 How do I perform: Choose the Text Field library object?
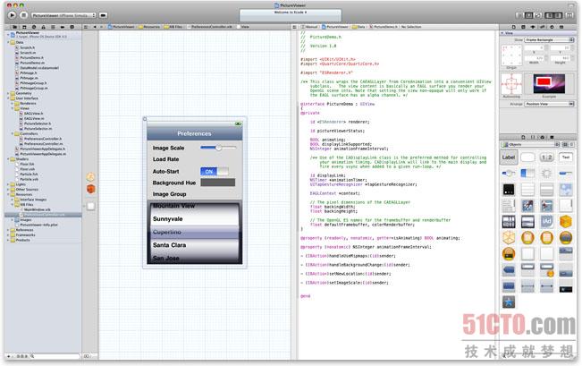(566, 157)
